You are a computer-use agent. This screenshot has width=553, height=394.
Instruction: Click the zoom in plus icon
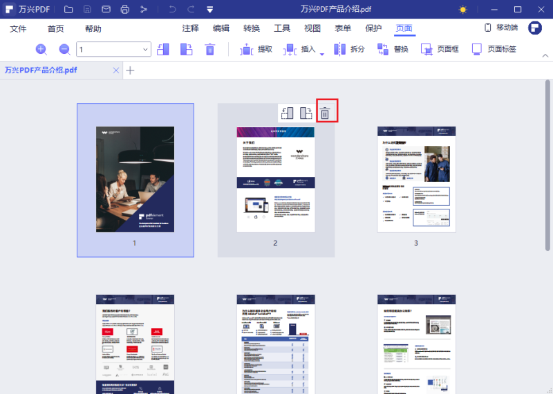41,49
